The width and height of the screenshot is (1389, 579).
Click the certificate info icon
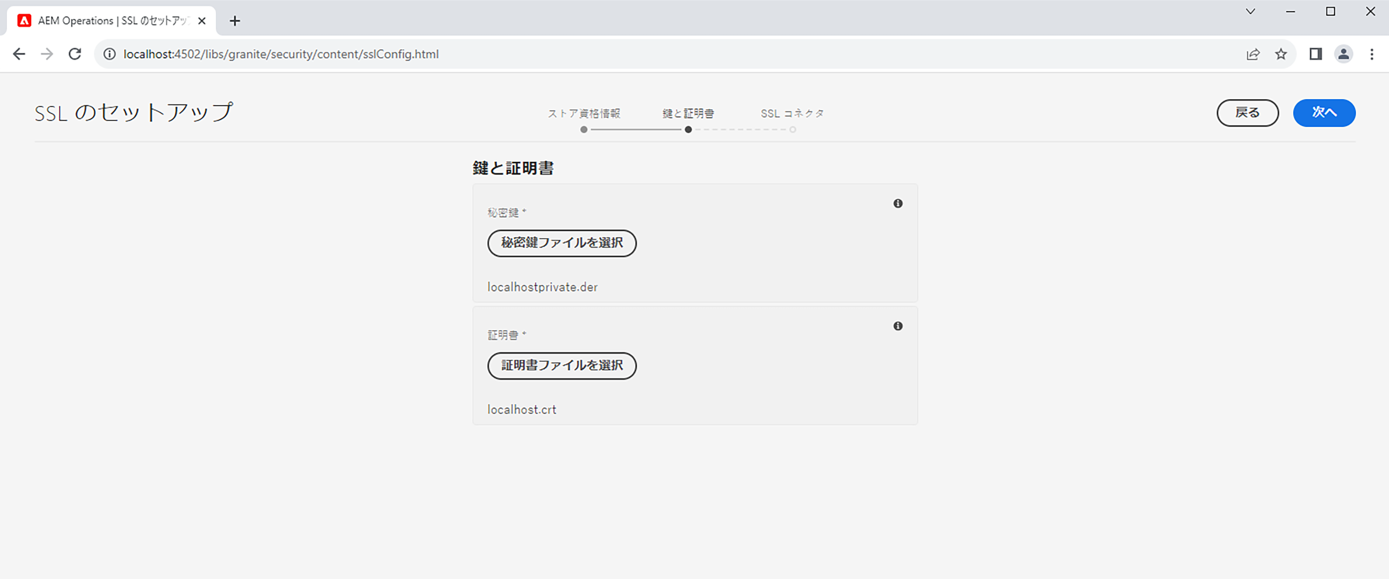(897, 326)
